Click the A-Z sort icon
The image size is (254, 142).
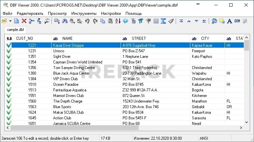118,21
